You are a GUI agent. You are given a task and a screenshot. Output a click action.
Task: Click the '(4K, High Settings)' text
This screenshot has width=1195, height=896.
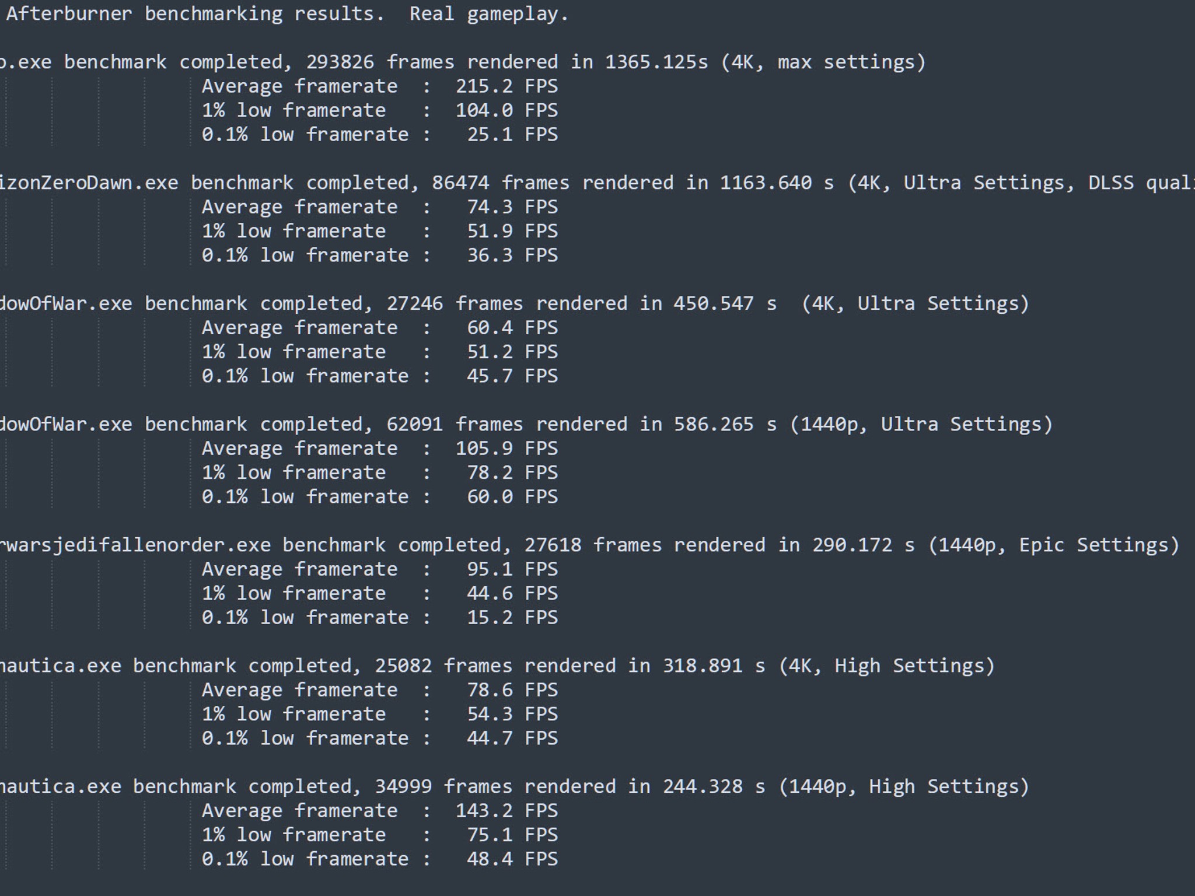[887, 666]
